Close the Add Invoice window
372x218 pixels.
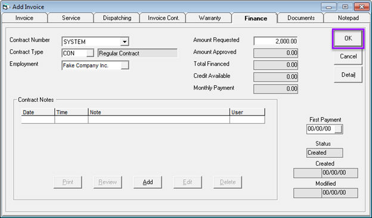[361, 7]
